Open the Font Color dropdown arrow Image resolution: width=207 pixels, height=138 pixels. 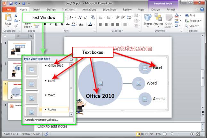[94, 24]
